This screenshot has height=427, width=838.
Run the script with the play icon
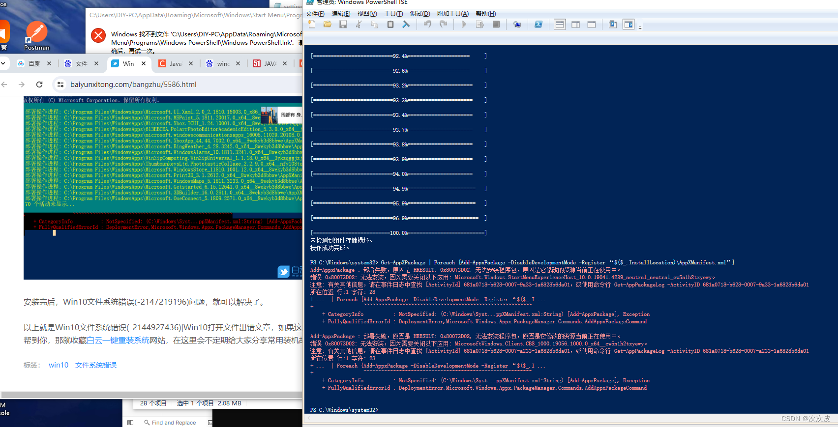[x=464, y=25]
